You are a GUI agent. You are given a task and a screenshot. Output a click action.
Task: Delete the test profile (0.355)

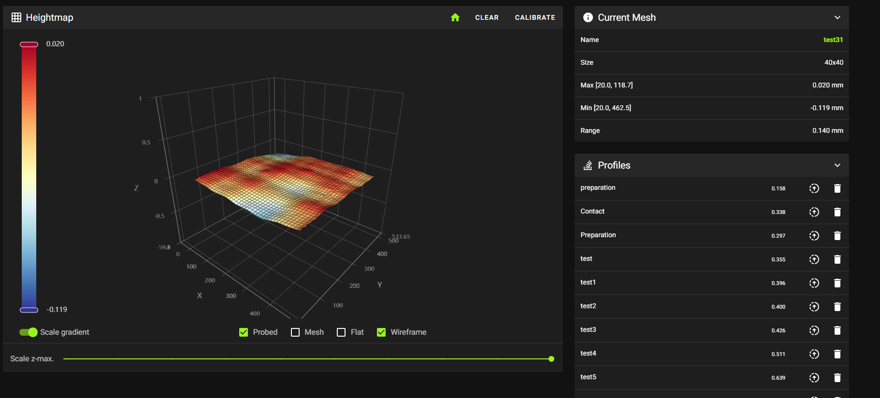[837, 259]
